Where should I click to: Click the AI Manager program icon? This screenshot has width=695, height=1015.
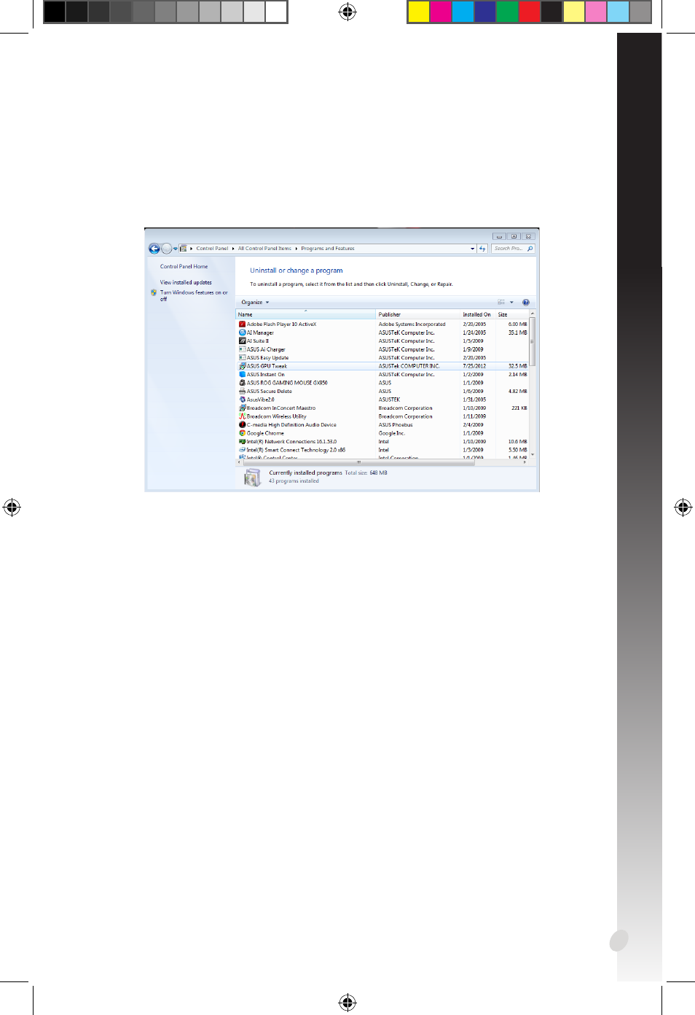pos(243,332)
